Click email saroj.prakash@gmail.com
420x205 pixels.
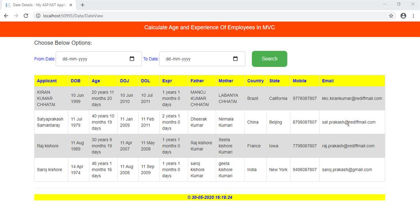[347, 170]
